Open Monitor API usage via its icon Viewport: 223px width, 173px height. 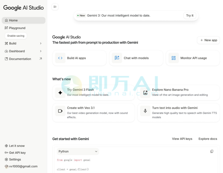pos(173,58)
